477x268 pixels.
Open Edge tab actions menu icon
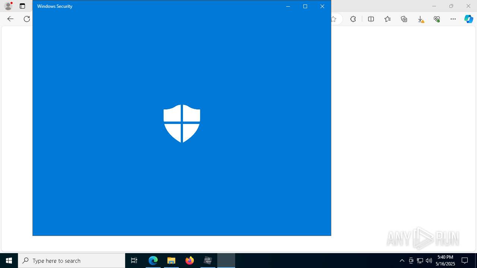click(22, 6)
